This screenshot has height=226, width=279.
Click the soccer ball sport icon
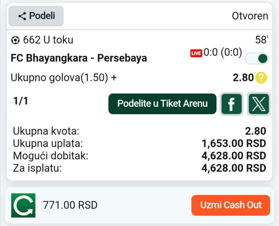(x=15, y=40)
